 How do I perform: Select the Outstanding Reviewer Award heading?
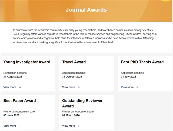click(x=82, y=103)
